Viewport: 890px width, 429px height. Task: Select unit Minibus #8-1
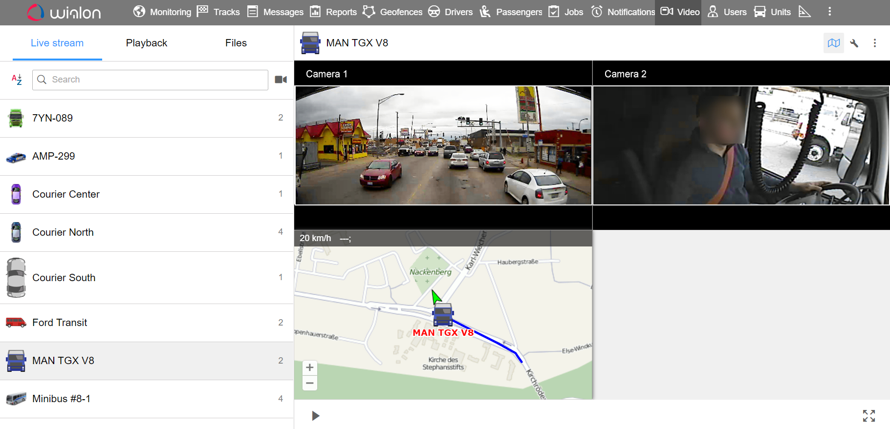(x=147, y=399)
